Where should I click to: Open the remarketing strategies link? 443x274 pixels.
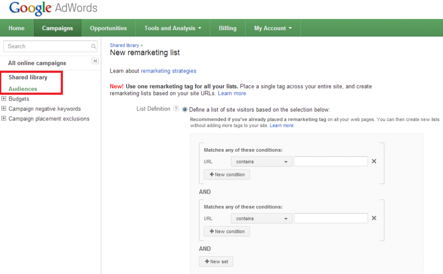pyautogui.click(x=168, y=71)
